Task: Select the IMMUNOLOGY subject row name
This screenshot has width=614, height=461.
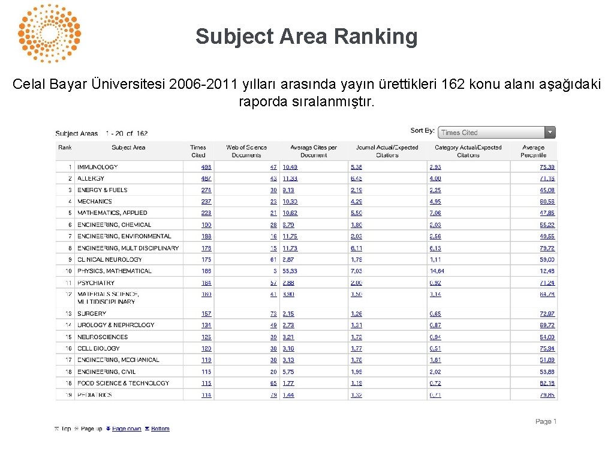Action: [x=98, y=167]
